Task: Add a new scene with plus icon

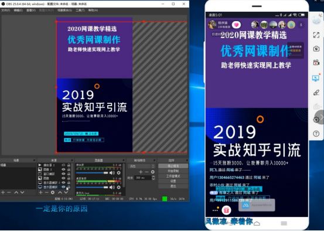Action: click(3, 192)
